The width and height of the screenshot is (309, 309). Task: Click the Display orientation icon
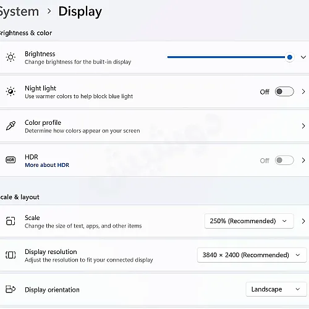tap(11, 289)
